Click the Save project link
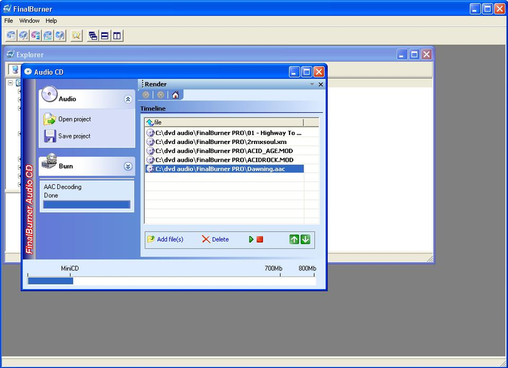Viewport: 508px width, 368px height. point(74,136)
